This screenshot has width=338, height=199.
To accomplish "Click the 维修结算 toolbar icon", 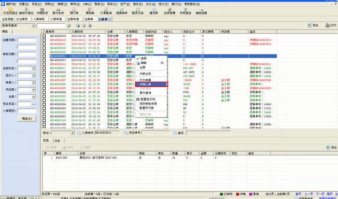I will pos(201,11).
